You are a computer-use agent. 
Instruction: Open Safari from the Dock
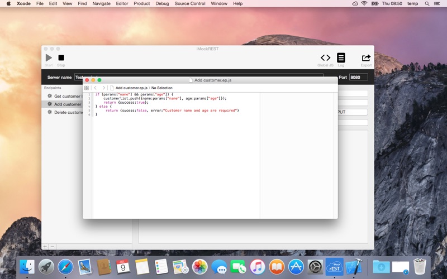pyautogui.click(x=65, y=267)
